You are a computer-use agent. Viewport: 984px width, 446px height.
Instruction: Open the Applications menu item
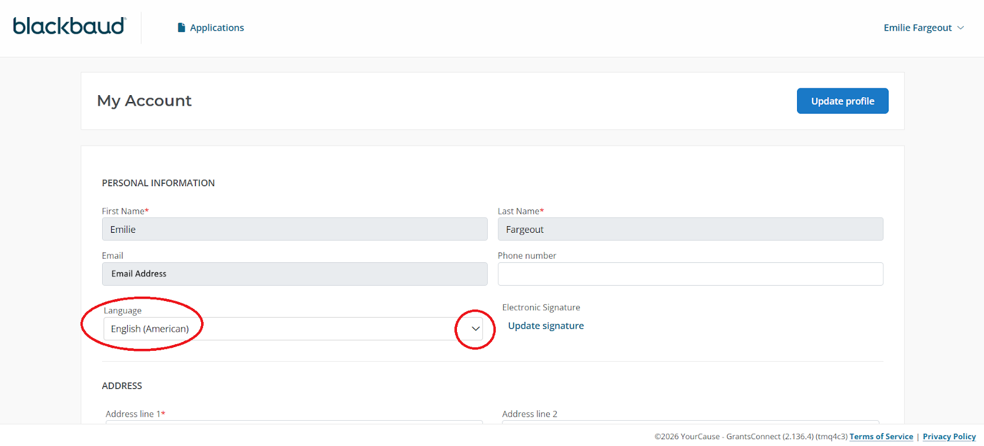[x=216, y=28]
